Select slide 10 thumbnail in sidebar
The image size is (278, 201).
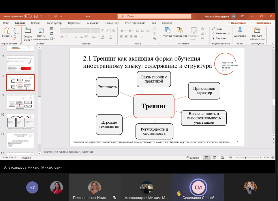tap(20, 121)
